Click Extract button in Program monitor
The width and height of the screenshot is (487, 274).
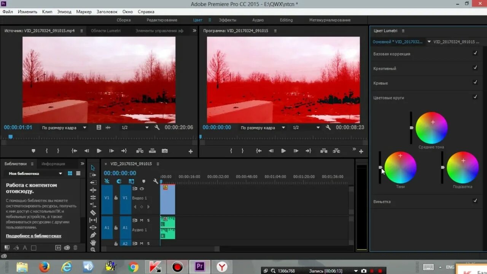pyautogui.click(x=336, y=151)
